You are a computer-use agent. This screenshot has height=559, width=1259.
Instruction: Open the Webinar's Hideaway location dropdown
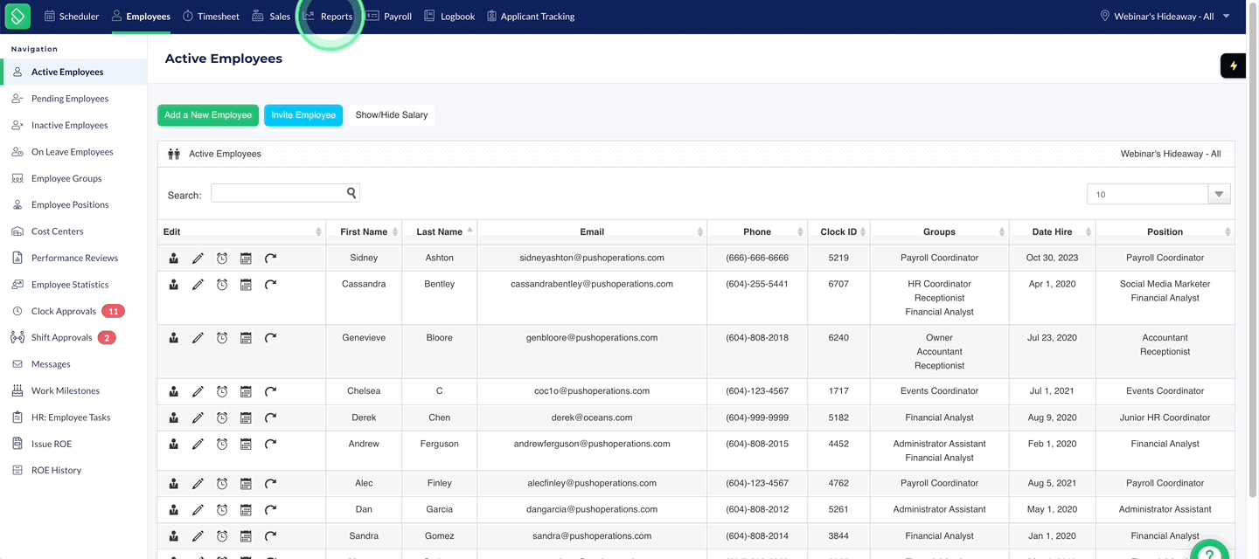(x=1165, y=17)
